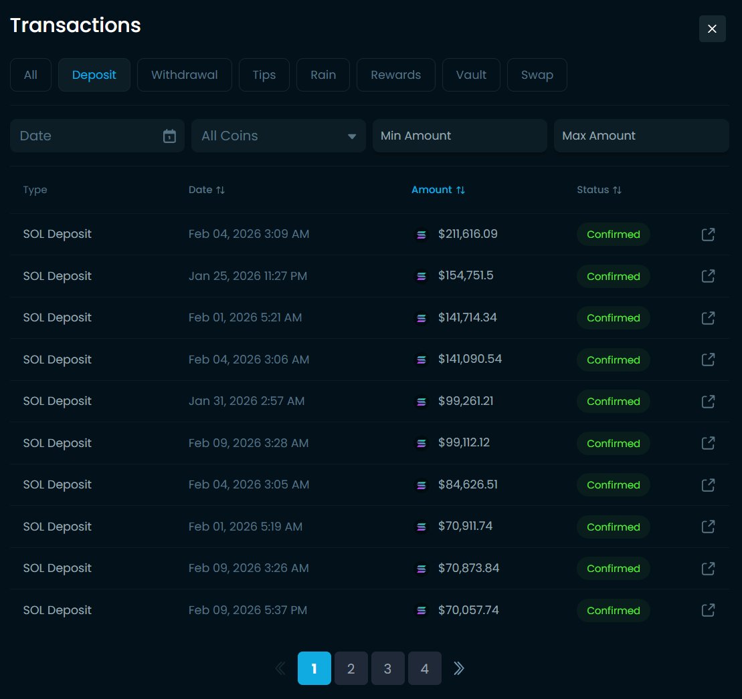The width and height of the screenshot is (742, 699).
Task: Open external link for $99,261.21 deposit
Action: pyautogui.click(x=708, y=402)
